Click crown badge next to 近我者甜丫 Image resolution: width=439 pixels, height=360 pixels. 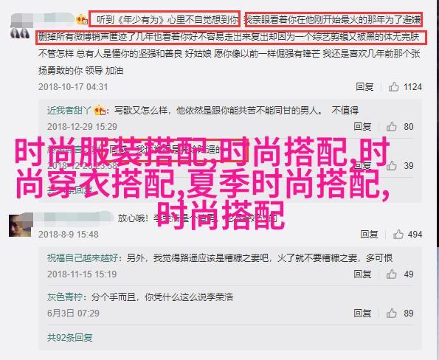click(x=99, y=111)
